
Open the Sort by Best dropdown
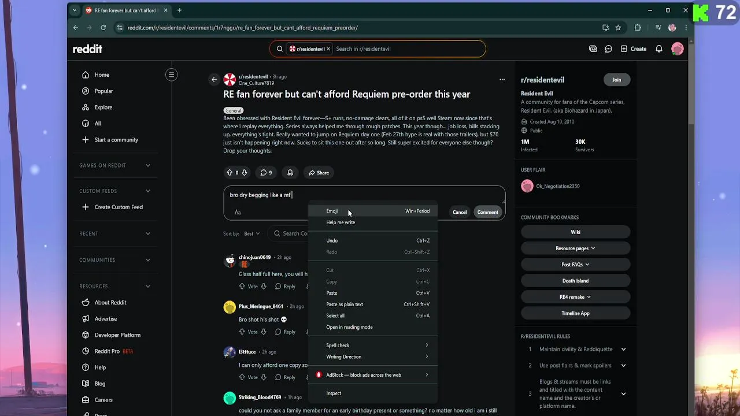click(251, 233)
